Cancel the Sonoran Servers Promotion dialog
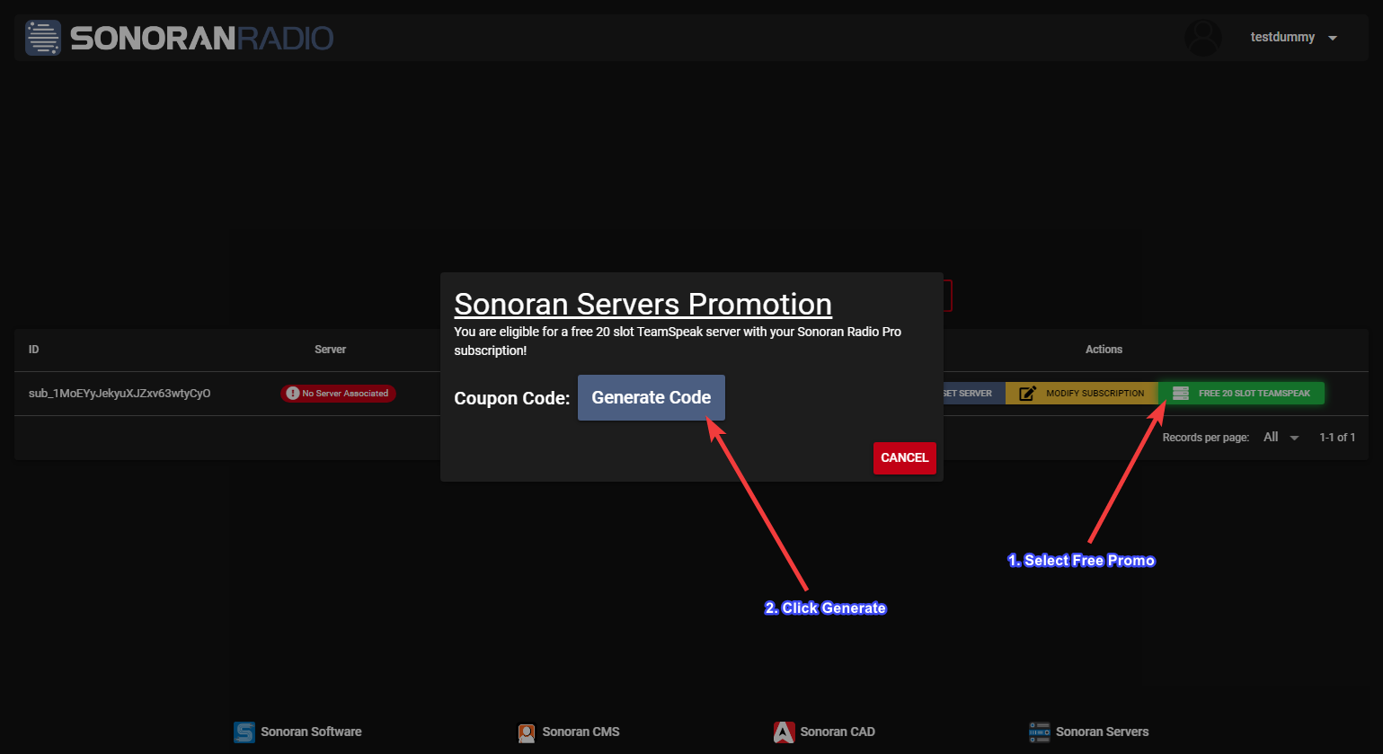 pyautogui.click(x=904, y=457)
